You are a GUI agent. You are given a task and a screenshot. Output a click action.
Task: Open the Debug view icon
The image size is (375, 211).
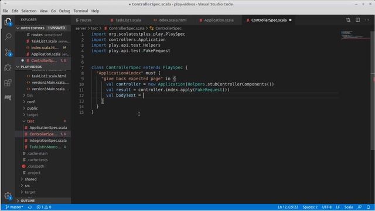click(8, 67)
